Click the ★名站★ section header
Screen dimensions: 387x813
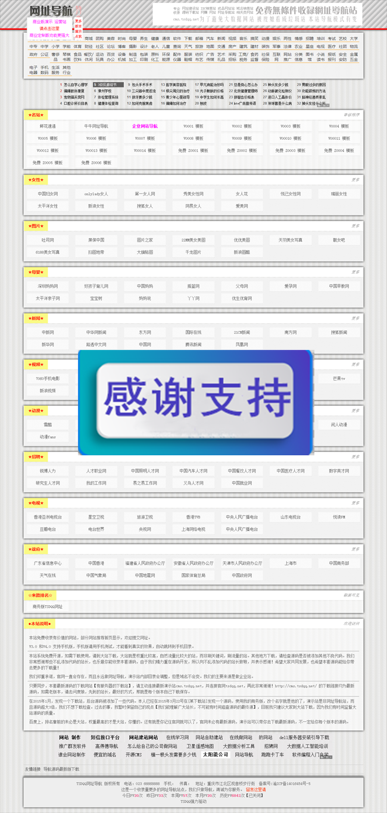coord(36,114)
